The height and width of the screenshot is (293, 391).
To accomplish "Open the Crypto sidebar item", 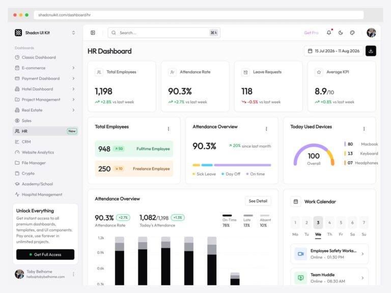I will 45,173.
